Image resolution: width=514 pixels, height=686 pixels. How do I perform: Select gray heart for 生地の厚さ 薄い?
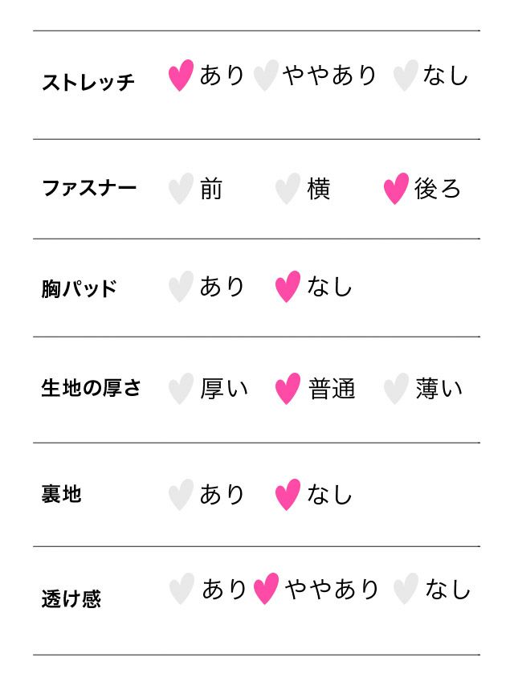tap(396, 390)
